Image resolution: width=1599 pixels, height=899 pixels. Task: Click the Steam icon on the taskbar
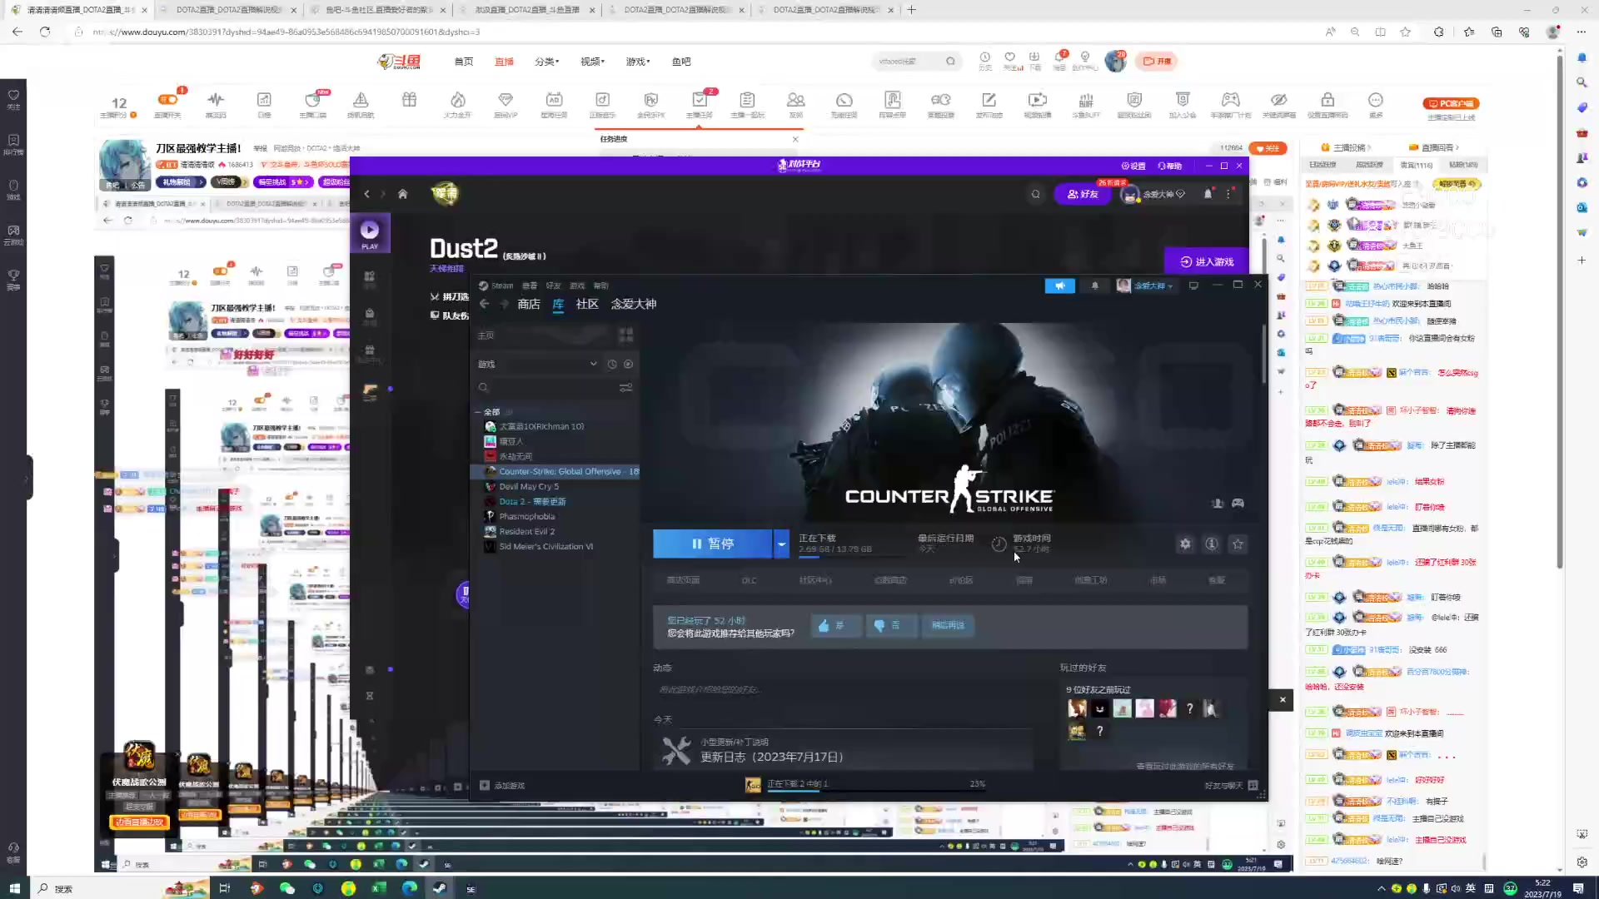click(x=440, y=888)
